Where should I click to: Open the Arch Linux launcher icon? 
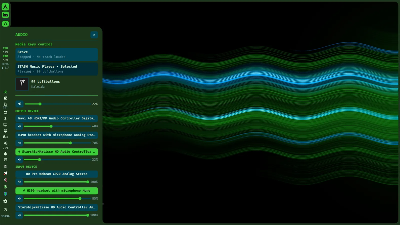(x=5, y=7)
